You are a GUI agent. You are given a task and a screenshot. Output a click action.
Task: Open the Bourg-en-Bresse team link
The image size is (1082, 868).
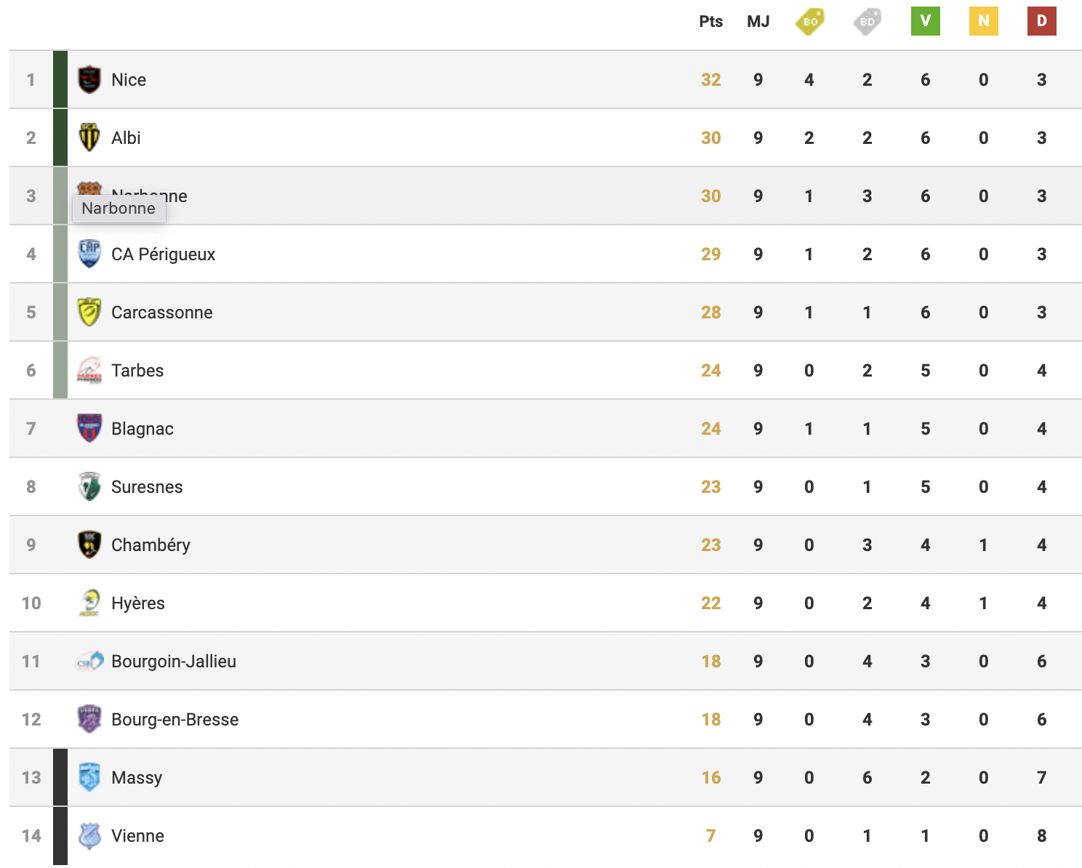click(x=175, y=719)
